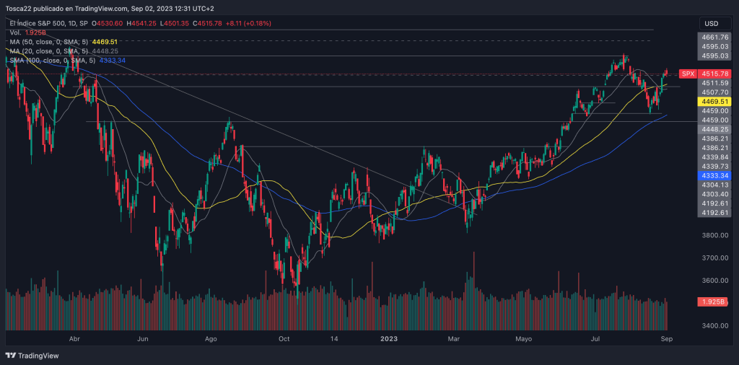Click the 2023 year marker on time axis
The image size is (739, 365).
point(390,338)
